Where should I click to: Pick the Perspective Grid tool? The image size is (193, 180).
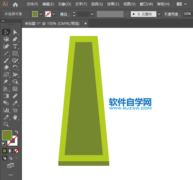pos(6,89)
